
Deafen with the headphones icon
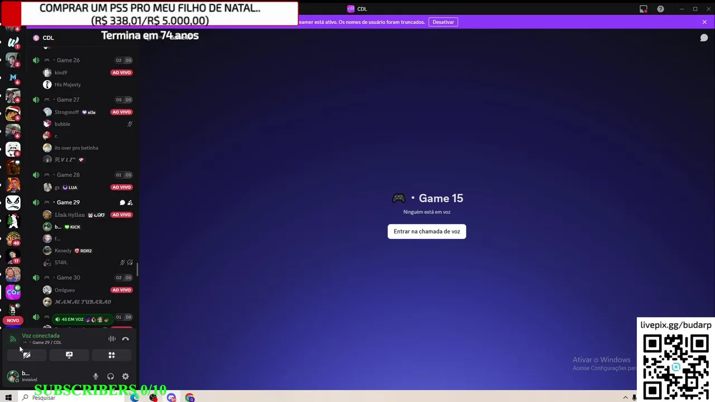point(111,376)
